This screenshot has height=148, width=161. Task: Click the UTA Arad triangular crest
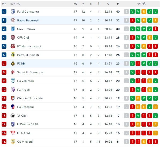13,133
